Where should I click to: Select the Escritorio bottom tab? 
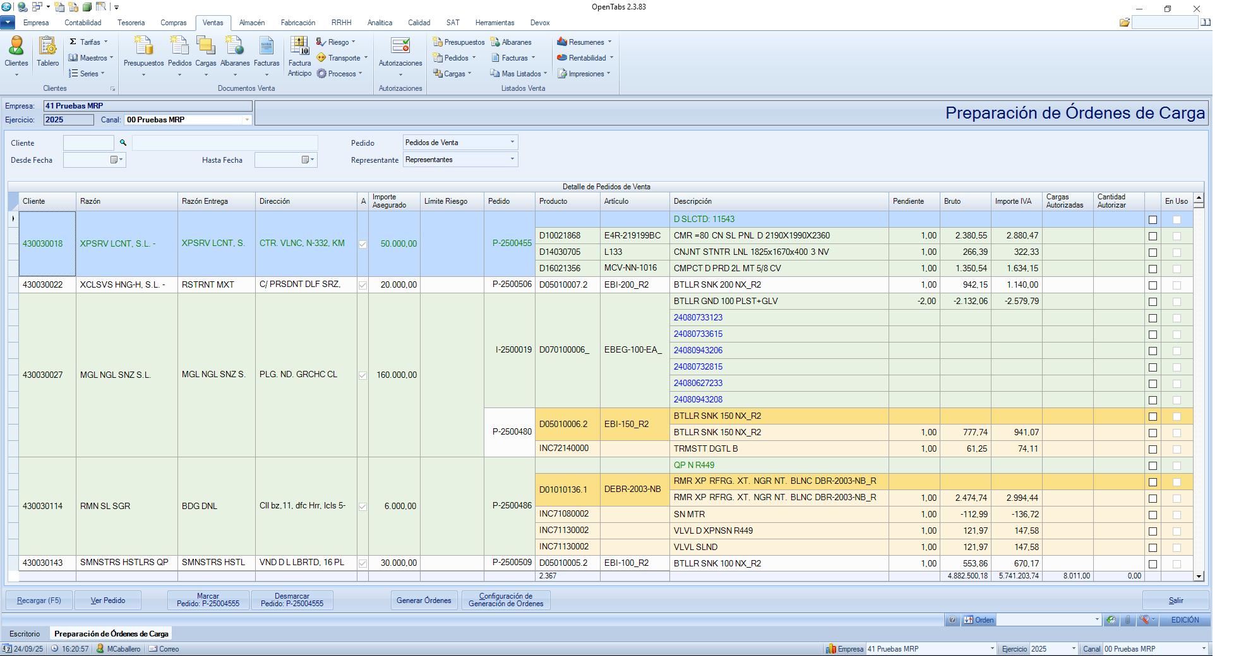tap(25, 634)
